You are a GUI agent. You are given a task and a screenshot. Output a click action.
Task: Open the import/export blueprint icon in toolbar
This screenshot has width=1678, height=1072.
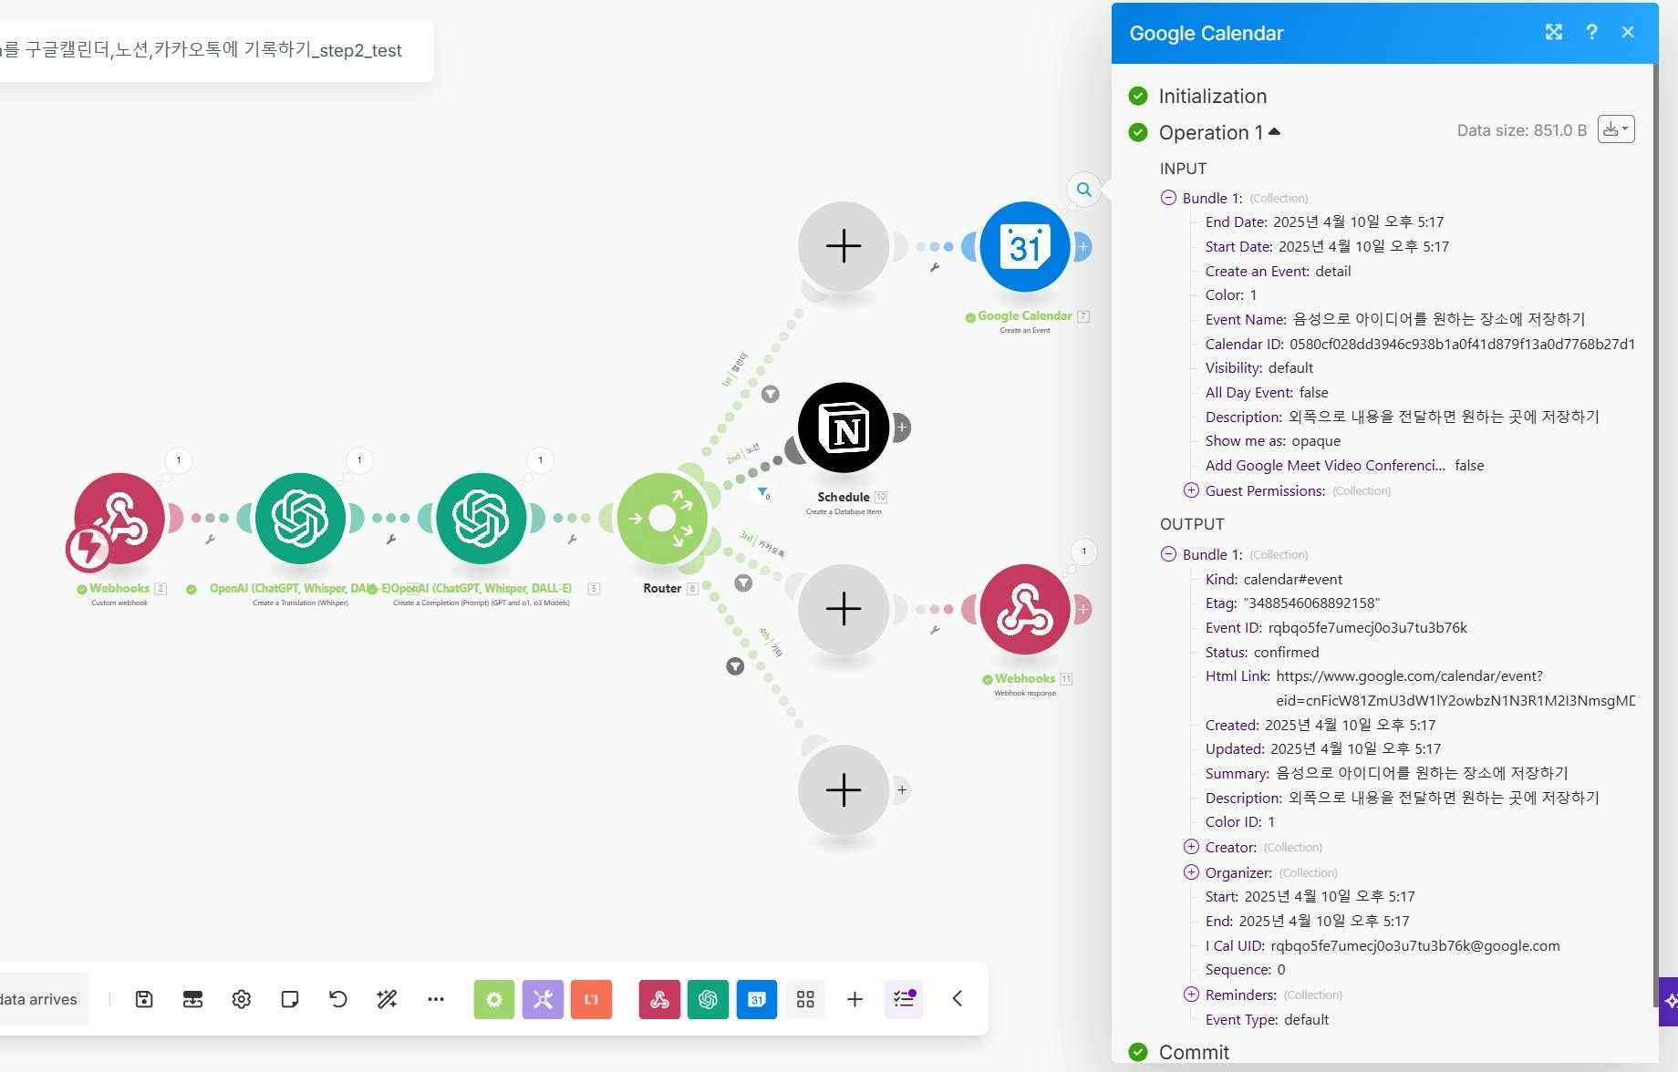192,999
